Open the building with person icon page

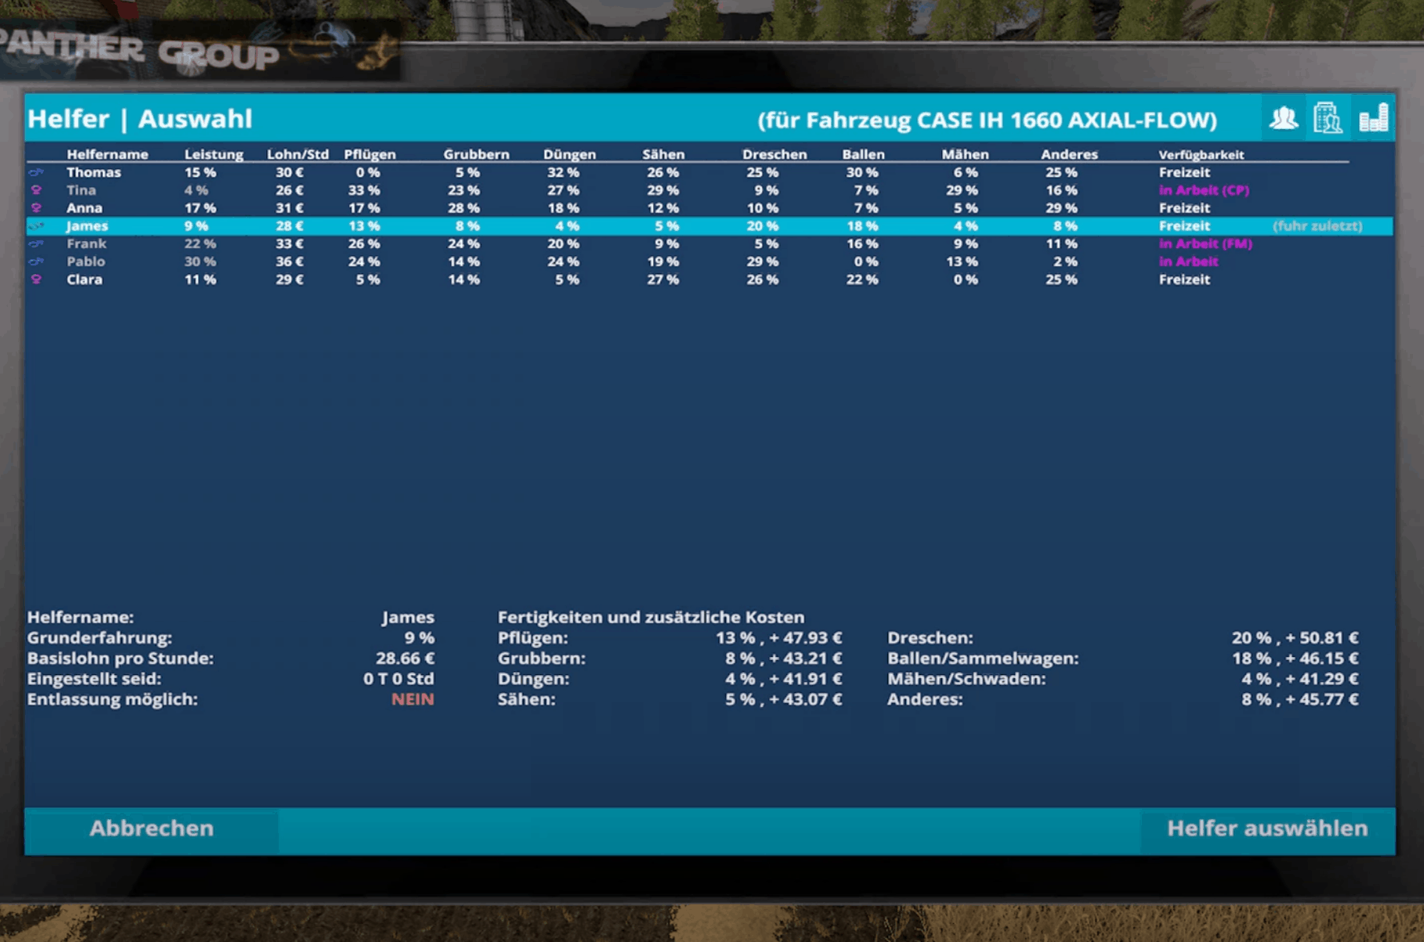coord(1328,119)
